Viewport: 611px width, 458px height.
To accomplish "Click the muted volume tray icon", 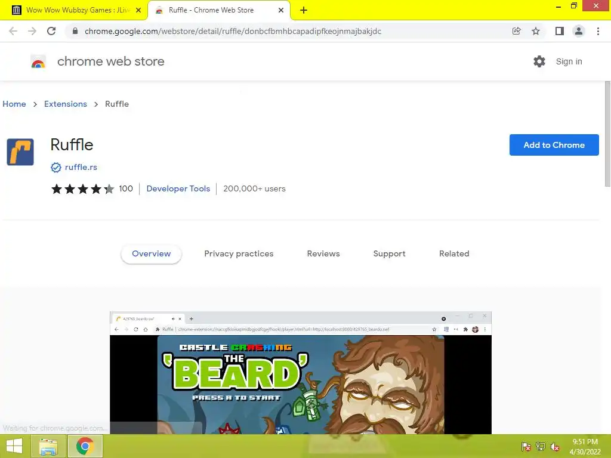I will point(555,447).
